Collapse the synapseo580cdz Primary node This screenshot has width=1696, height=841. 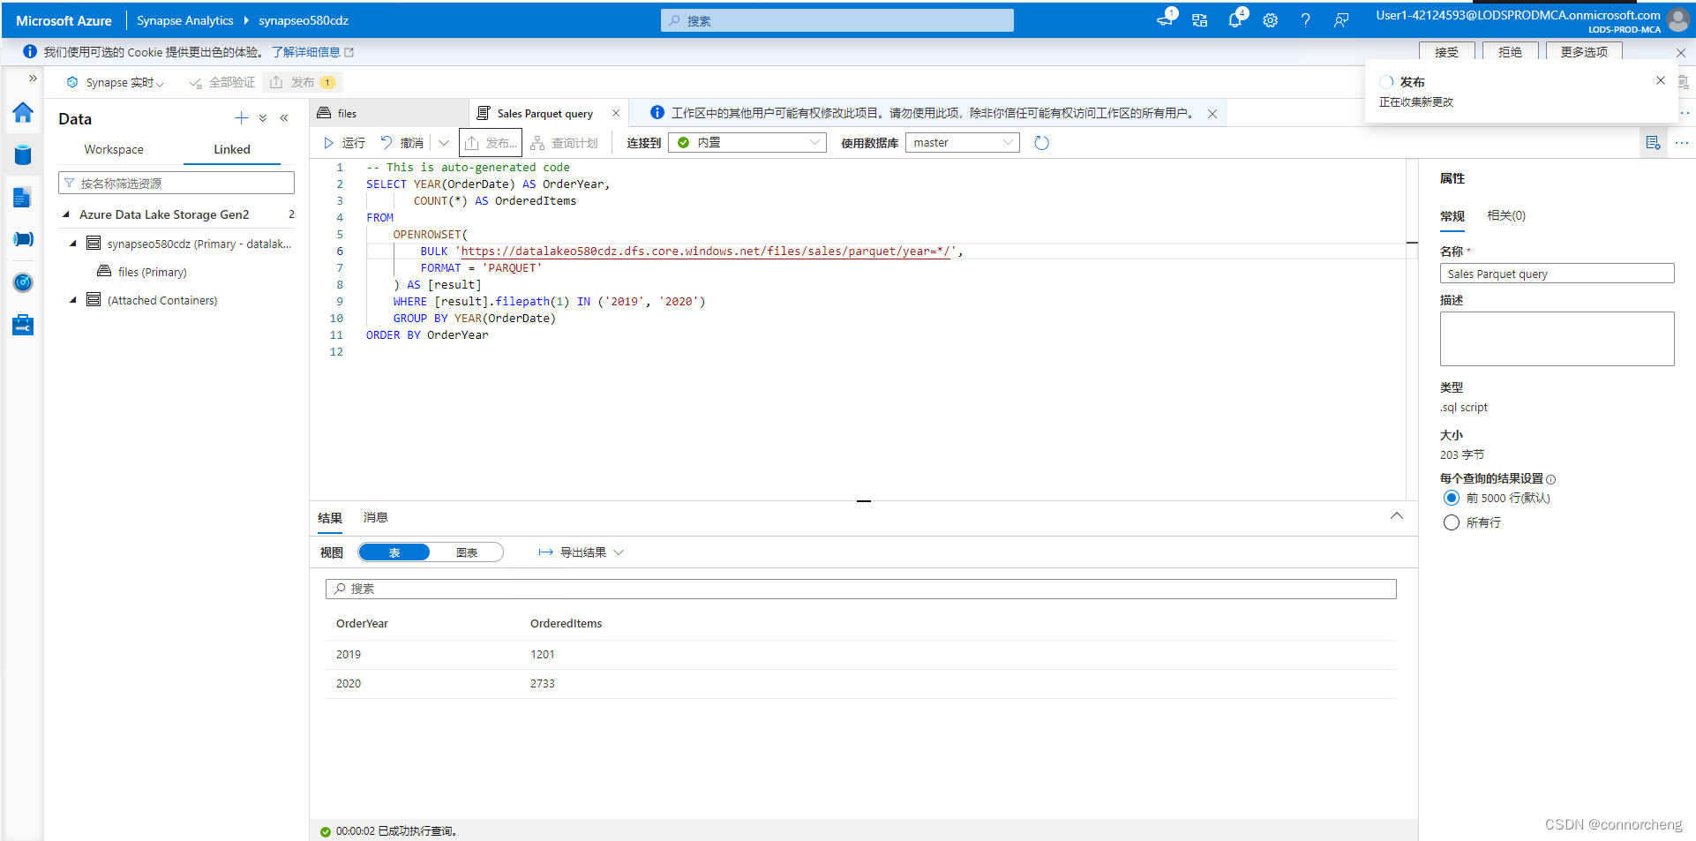click(x=73, y=244)
